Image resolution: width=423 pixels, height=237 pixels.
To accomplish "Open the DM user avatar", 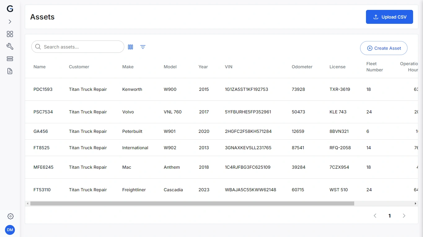I will [10, 230].
